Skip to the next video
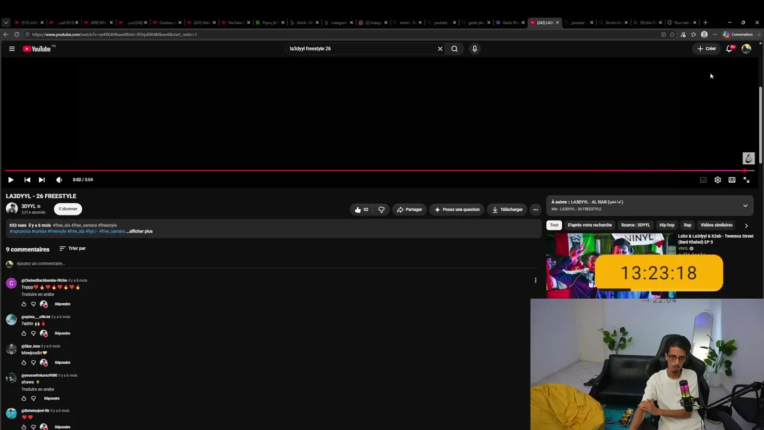Image resolution: width=764 pixels, height=430 pixels. [42, 180]
